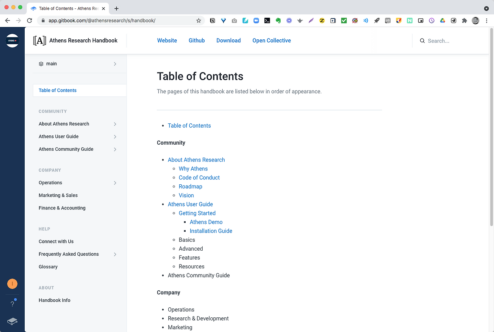This screenshot has height=332, width=494.
Task: Close the Table of Contents browser tab
Action: pyautogui.click(x=103, y=8)
